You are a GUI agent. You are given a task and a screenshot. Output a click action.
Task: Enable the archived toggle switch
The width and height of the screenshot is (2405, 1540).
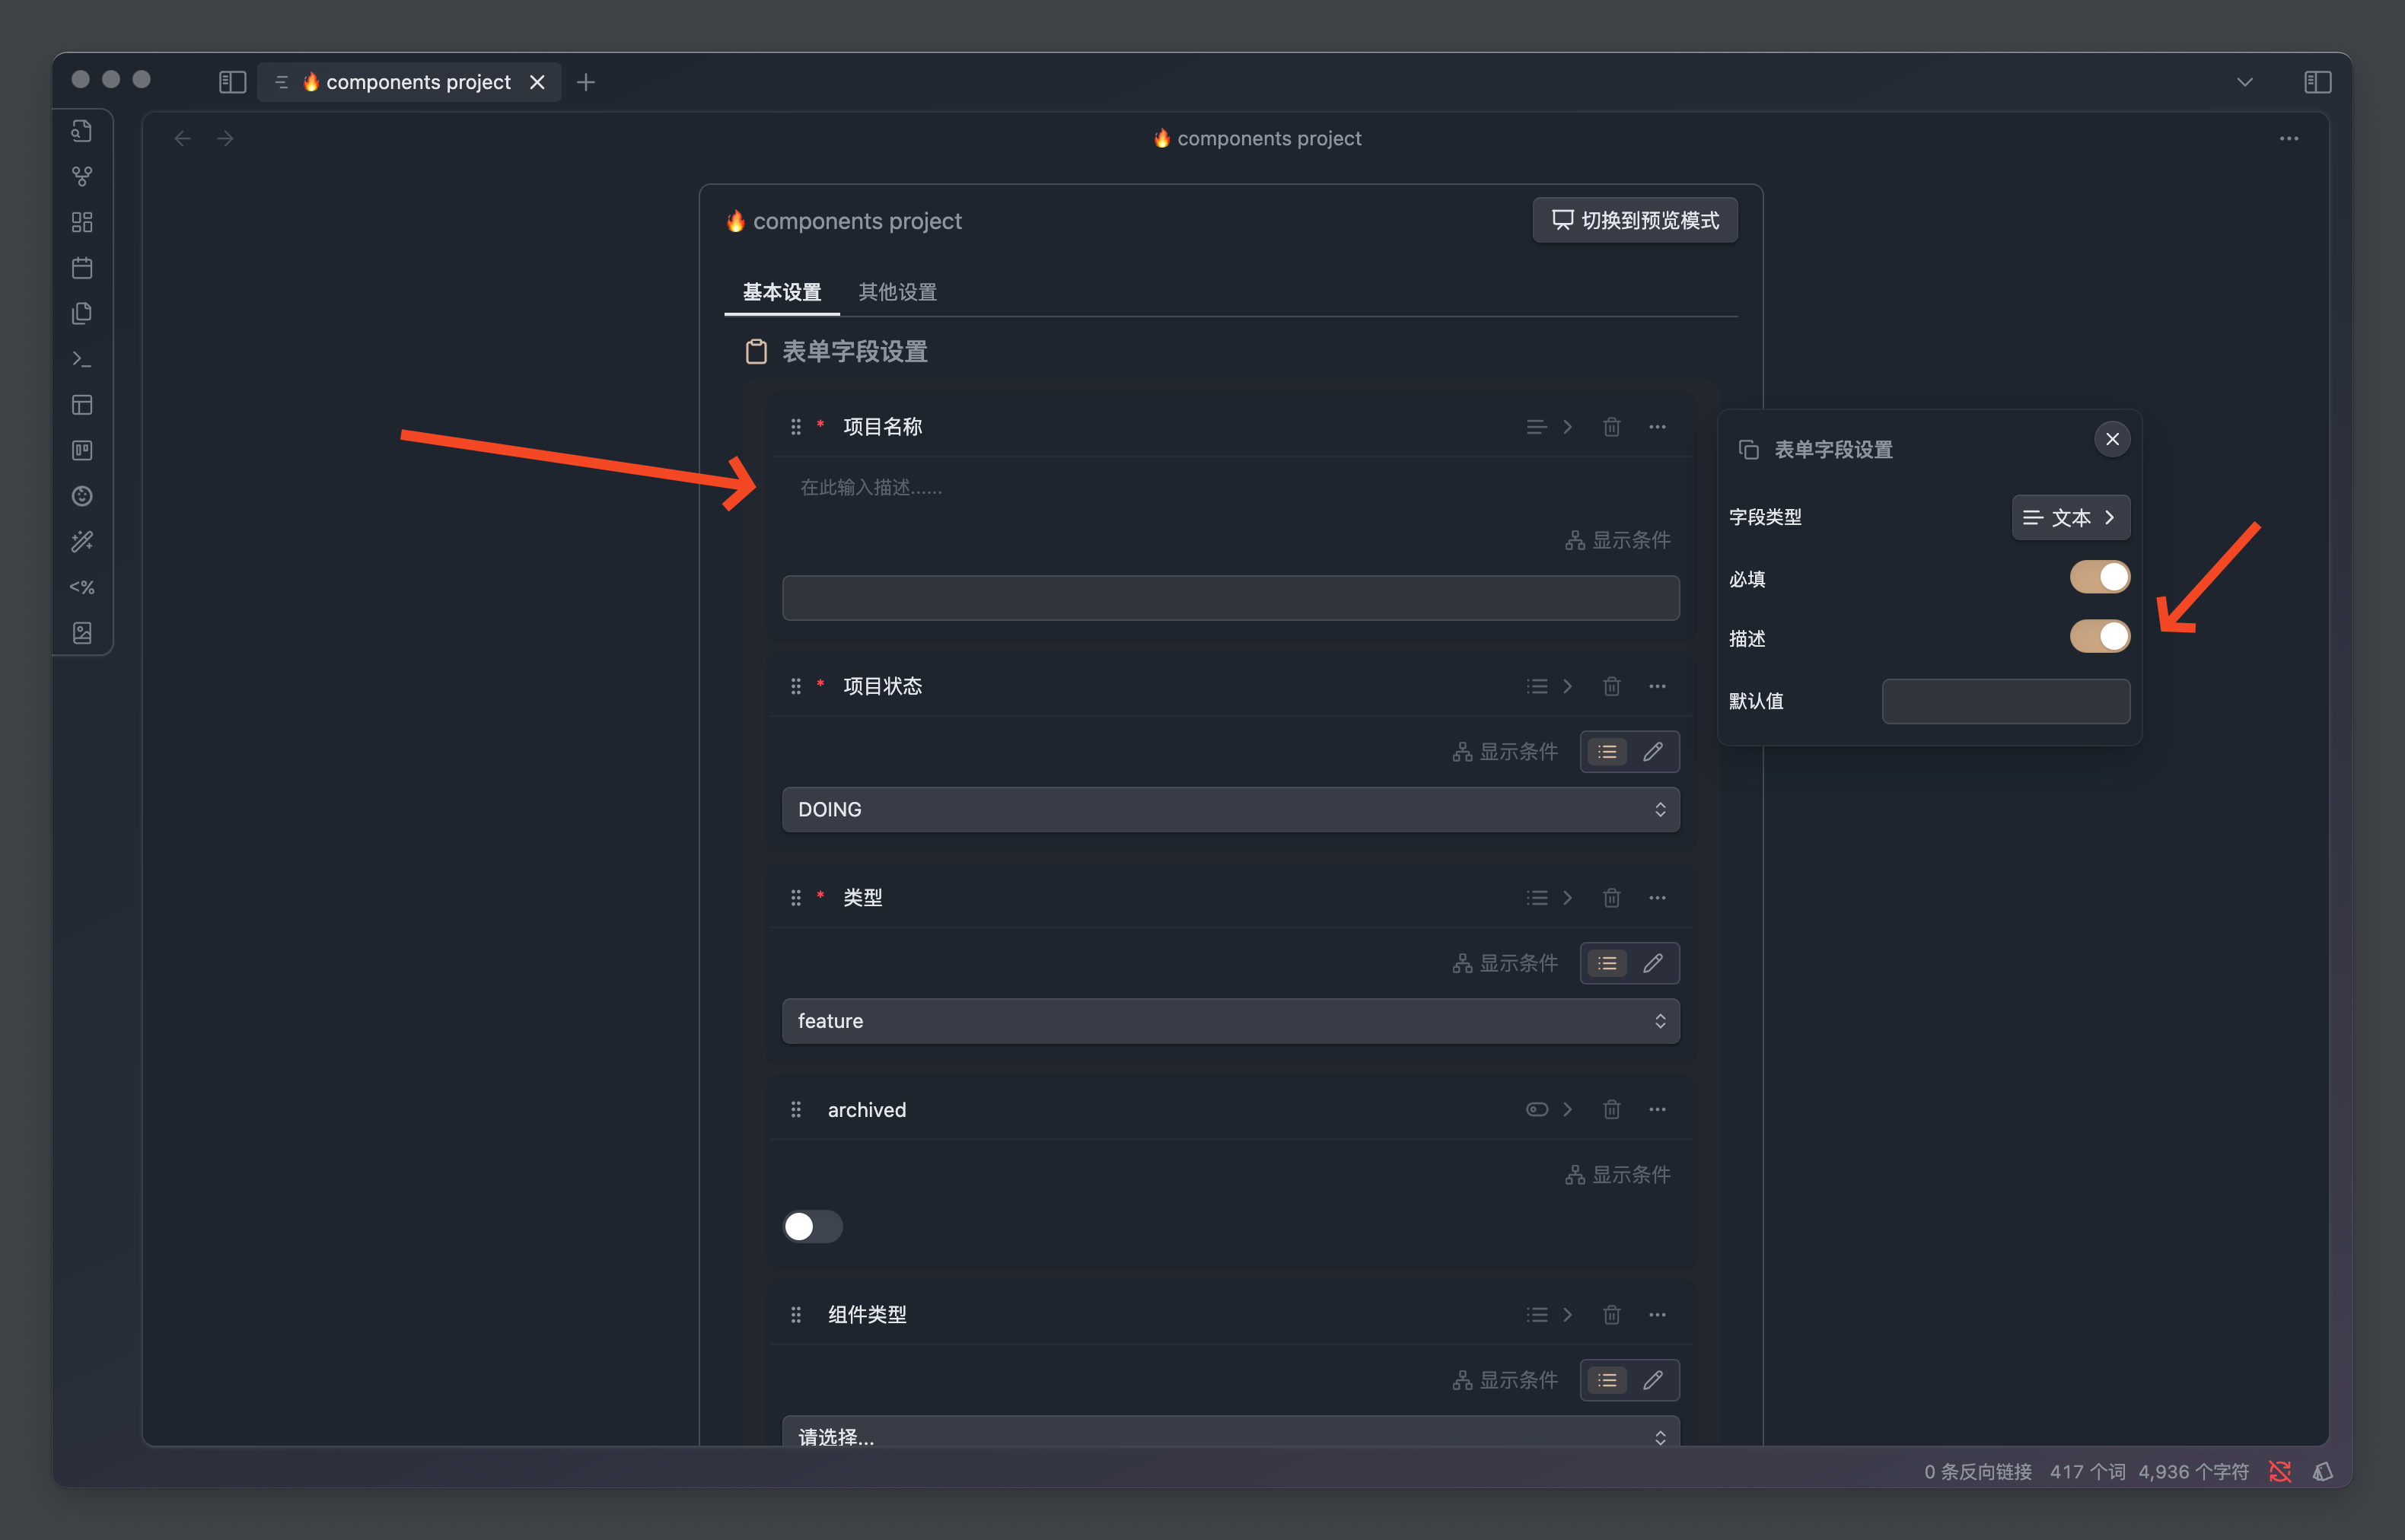pyautogui.click(x=812, y=1226)
